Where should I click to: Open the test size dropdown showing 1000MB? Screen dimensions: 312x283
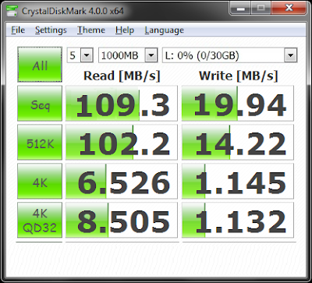(x=128, y=55)
